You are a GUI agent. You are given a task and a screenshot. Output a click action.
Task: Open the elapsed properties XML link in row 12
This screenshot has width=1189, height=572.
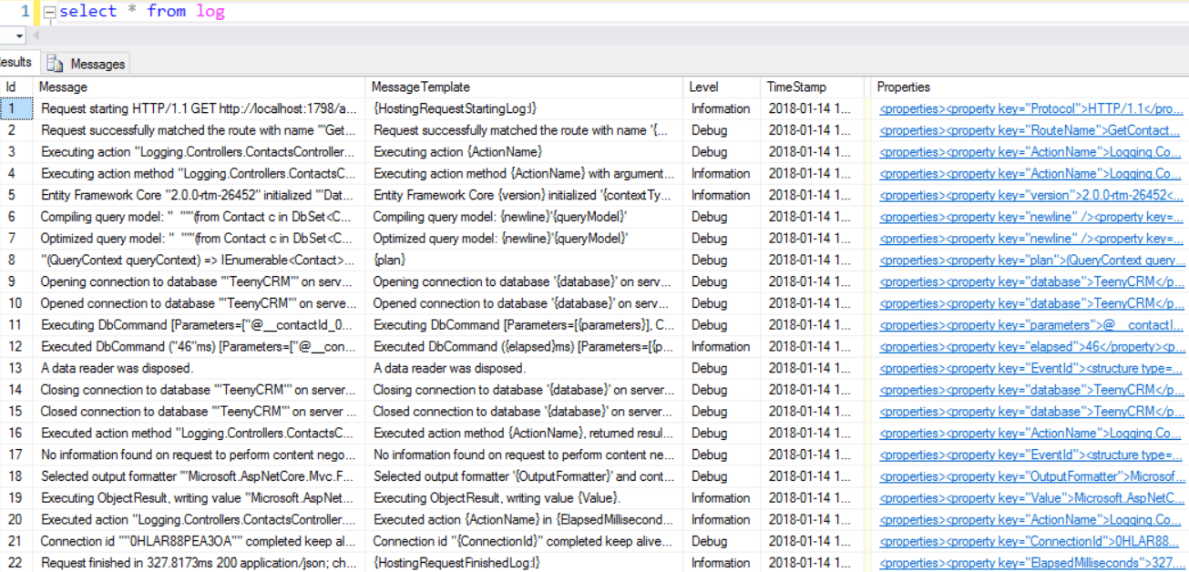pos(1030,347)
